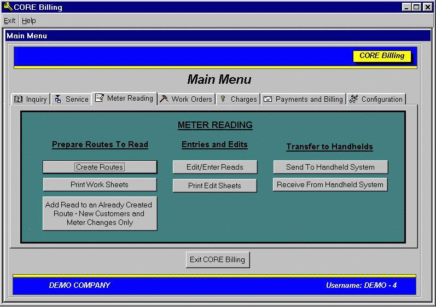Click the Prepare Routes To Read heading
This screenshot has width=436, height=307.
[x=100, y=144]
